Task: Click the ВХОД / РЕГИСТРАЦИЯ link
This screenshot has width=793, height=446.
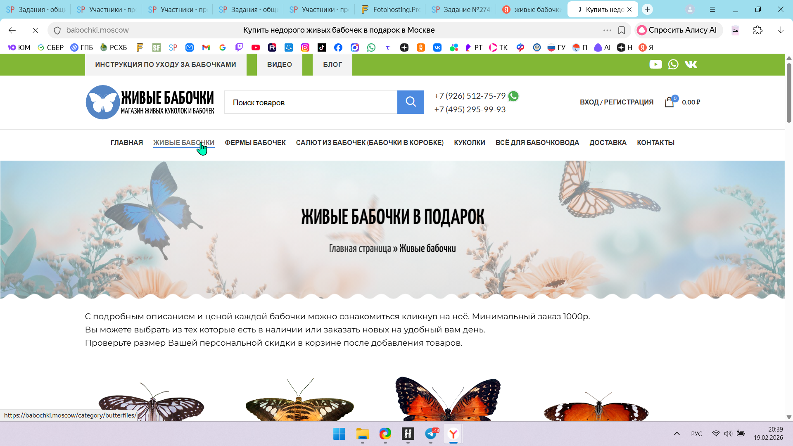Action: coord(616,102)
